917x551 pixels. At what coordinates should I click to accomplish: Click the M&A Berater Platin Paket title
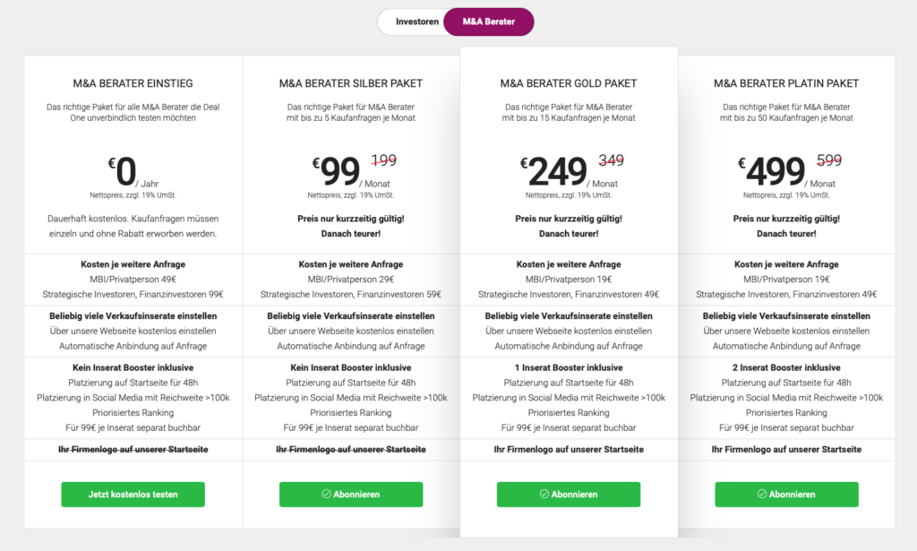tap(786, 83)
